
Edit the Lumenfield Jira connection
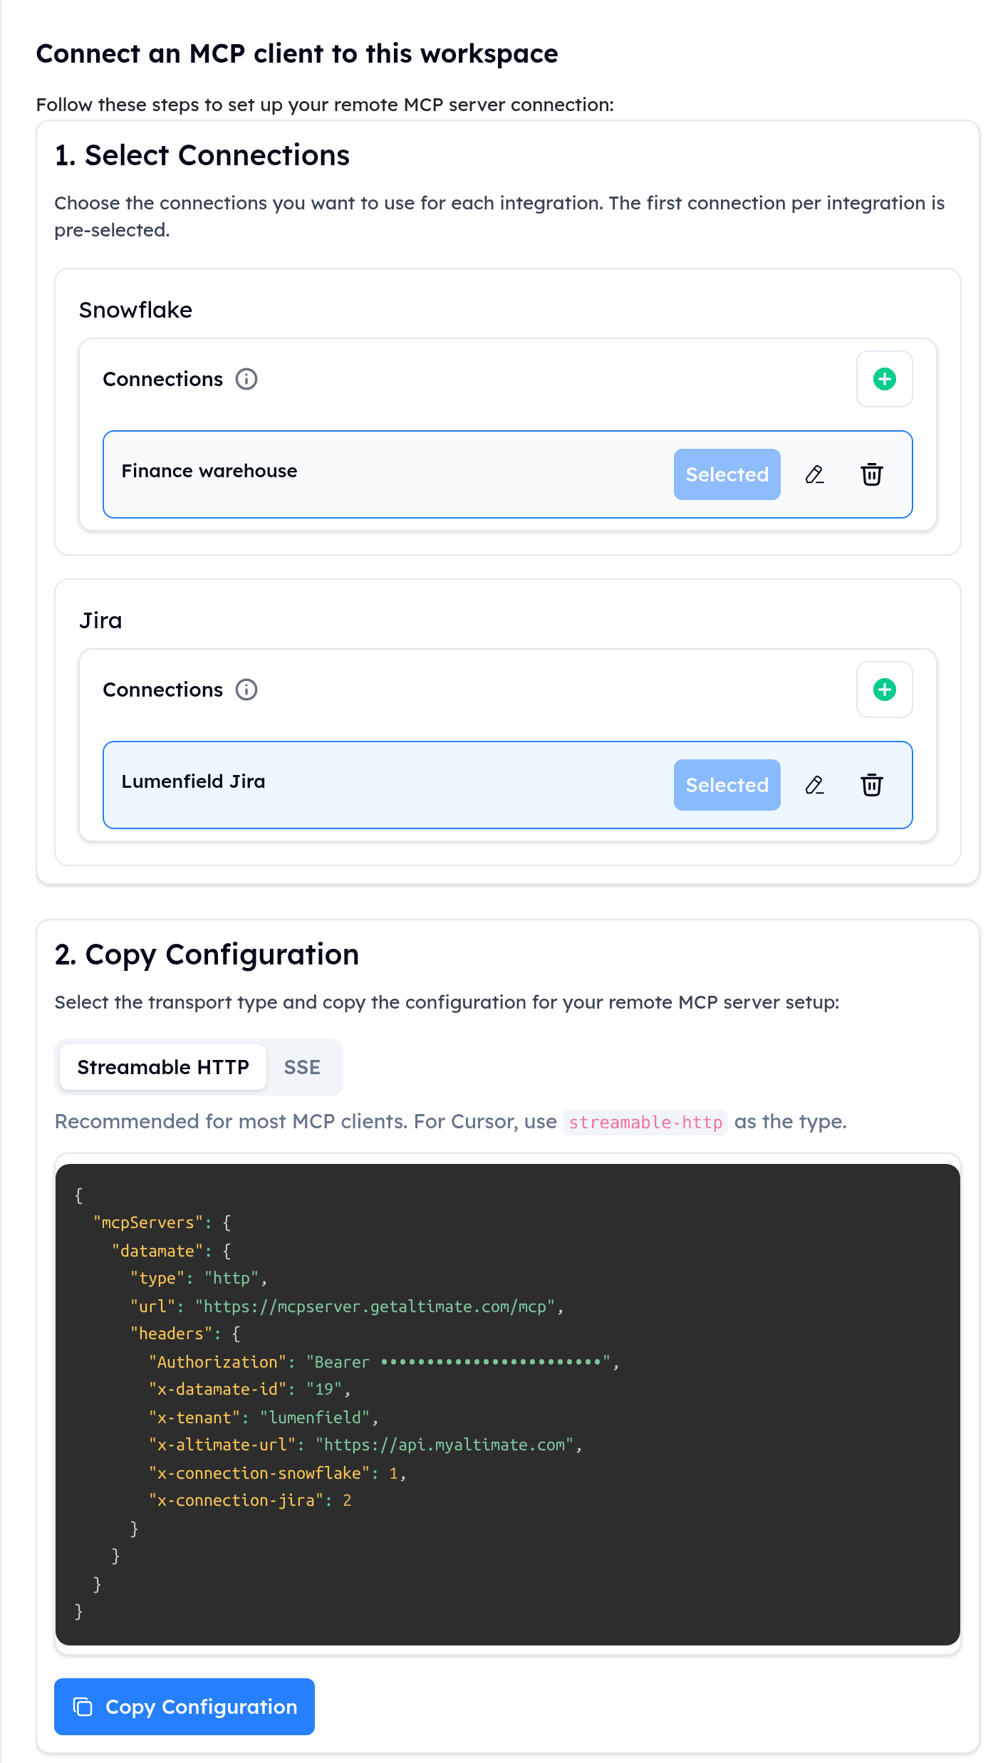(815, 785)
